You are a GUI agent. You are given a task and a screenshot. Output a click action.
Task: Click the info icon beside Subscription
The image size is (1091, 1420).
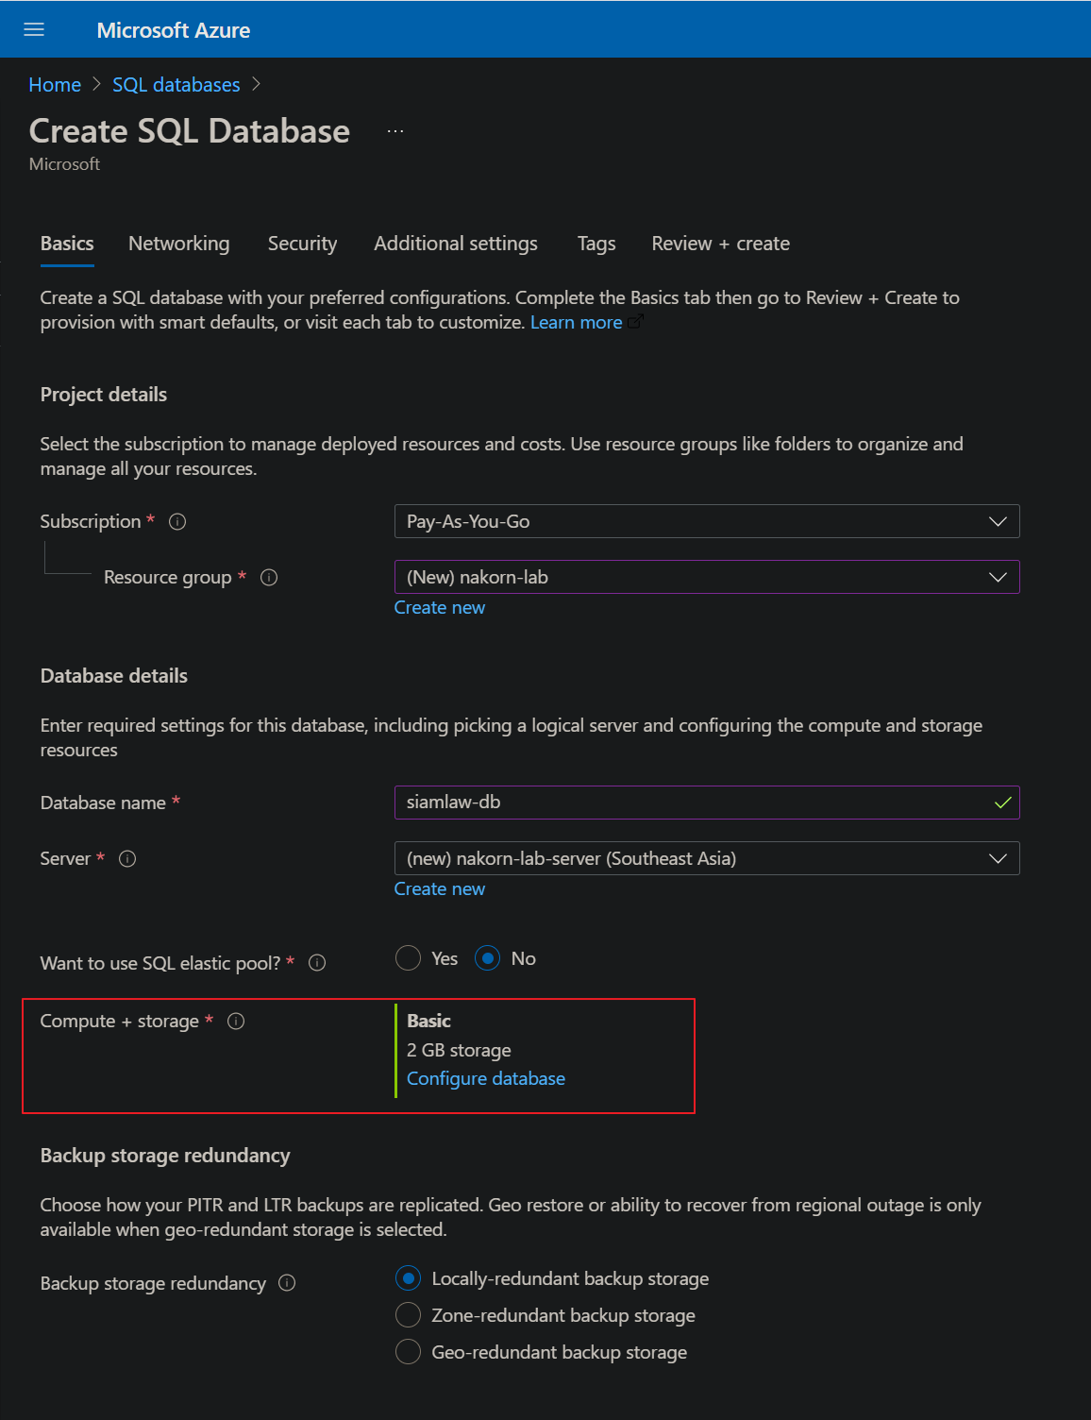point(176,521)
